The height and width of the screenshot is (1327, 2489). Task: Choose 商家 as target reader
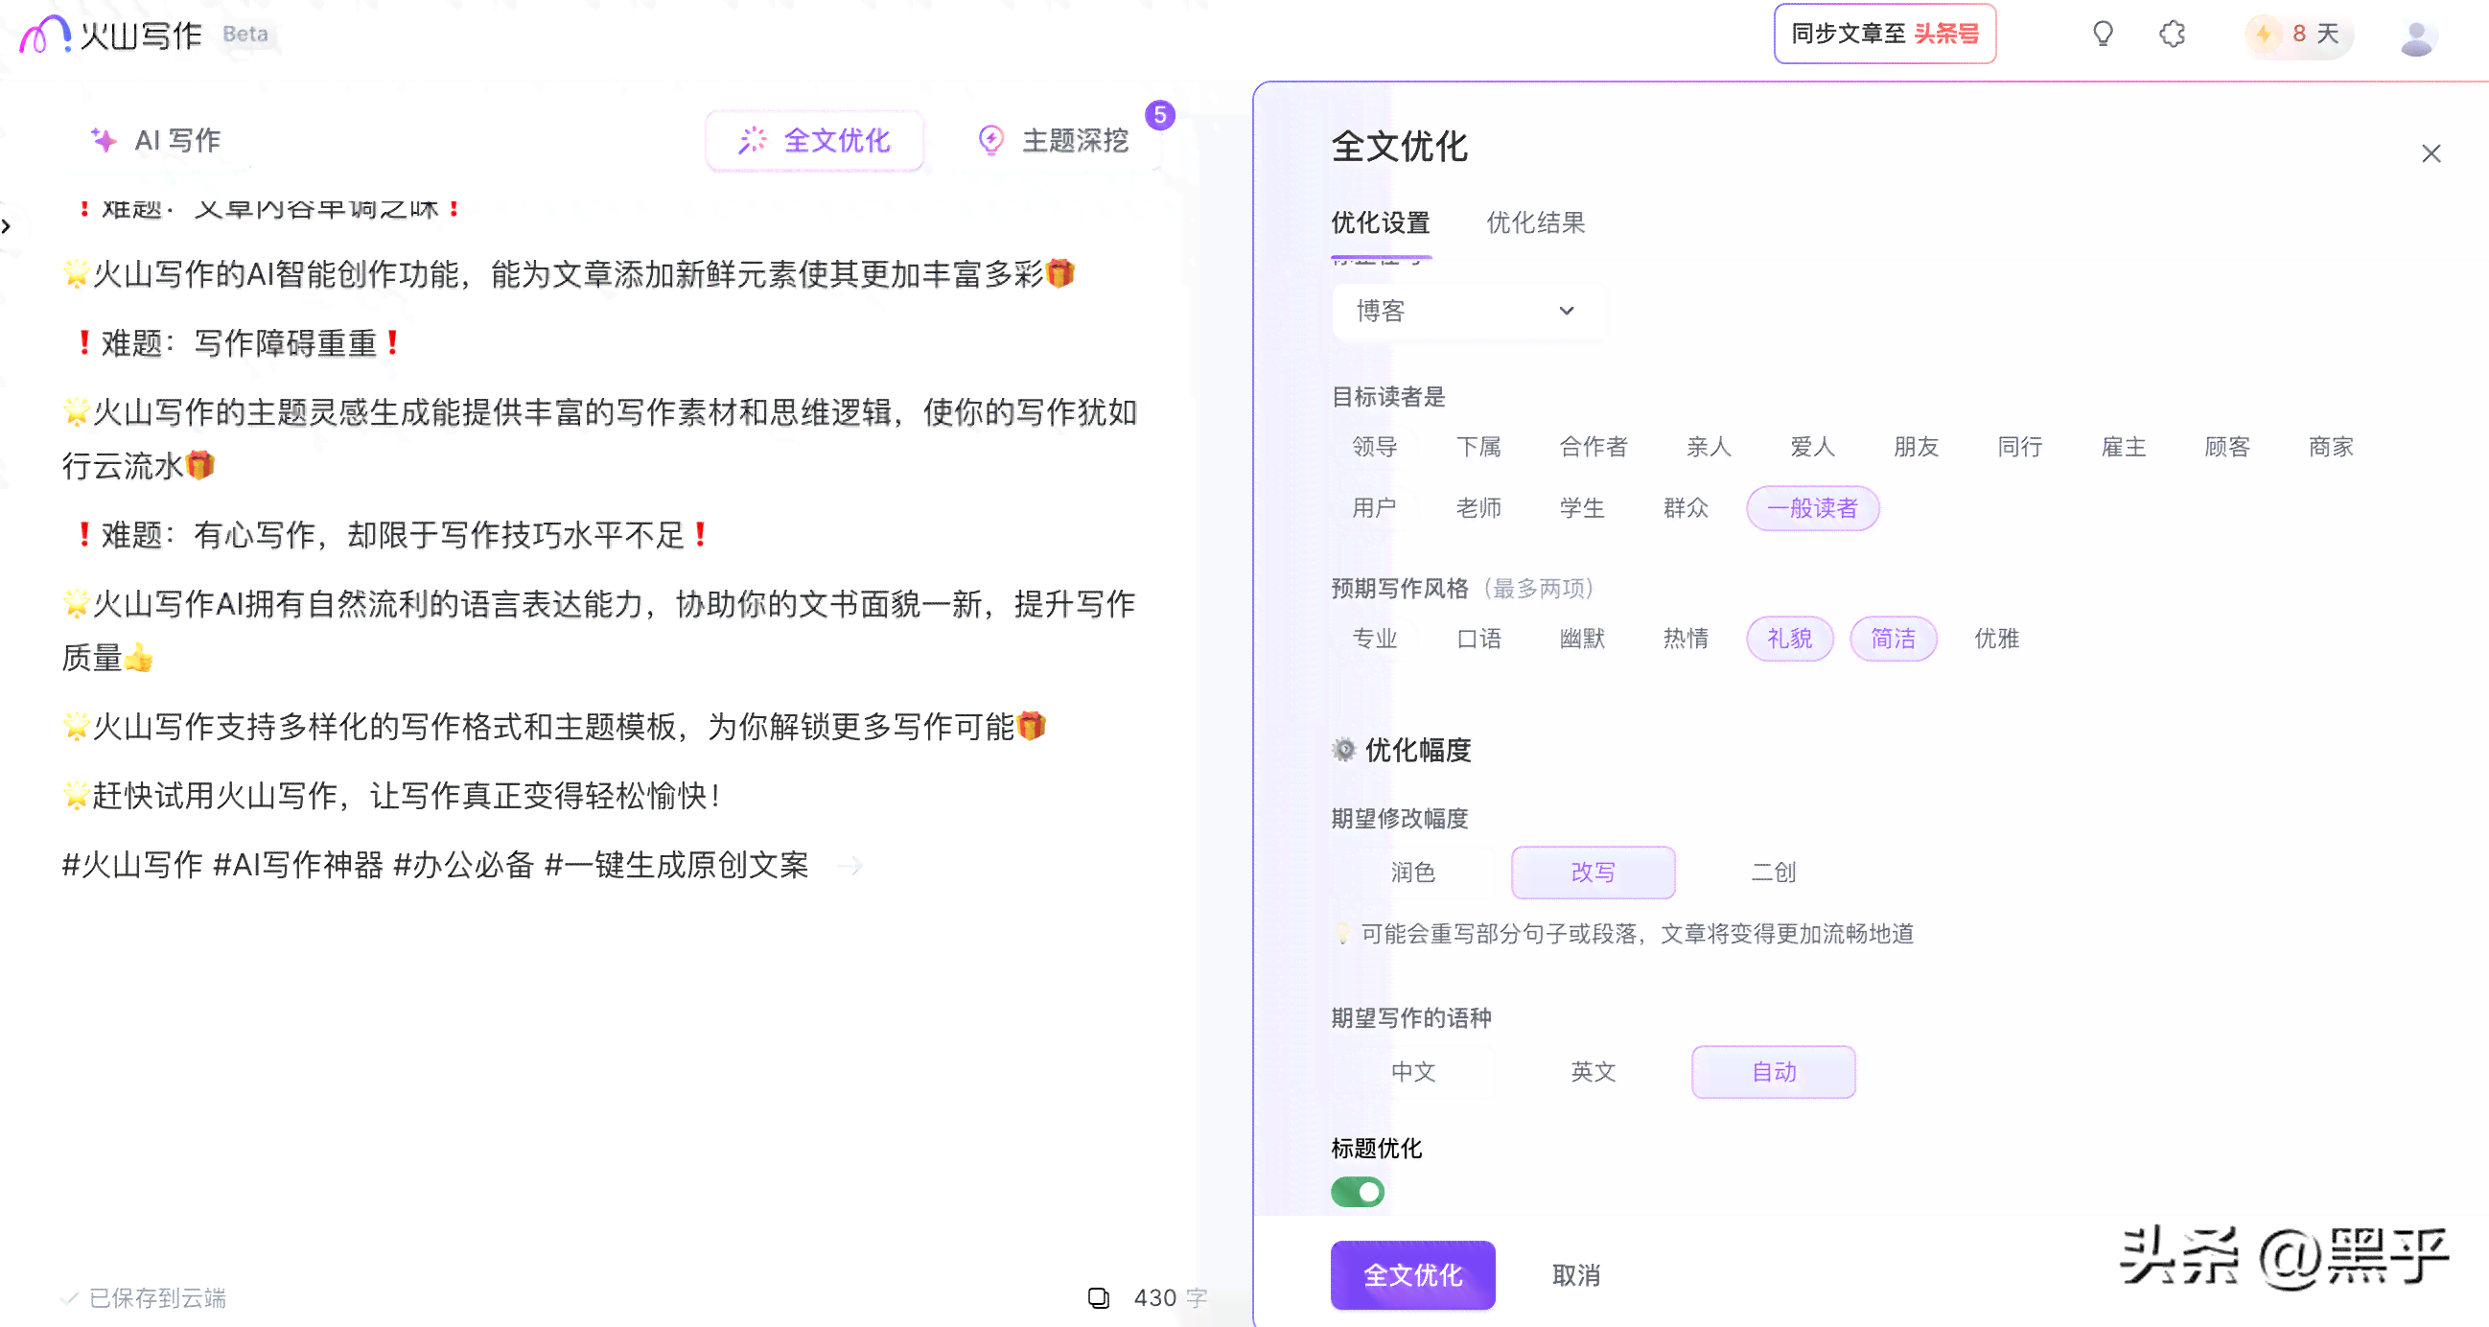coord(2331,447)
